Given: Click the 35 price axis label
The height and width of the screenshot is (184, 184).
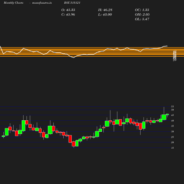Looking at the screenshot, I should (173, 126).
